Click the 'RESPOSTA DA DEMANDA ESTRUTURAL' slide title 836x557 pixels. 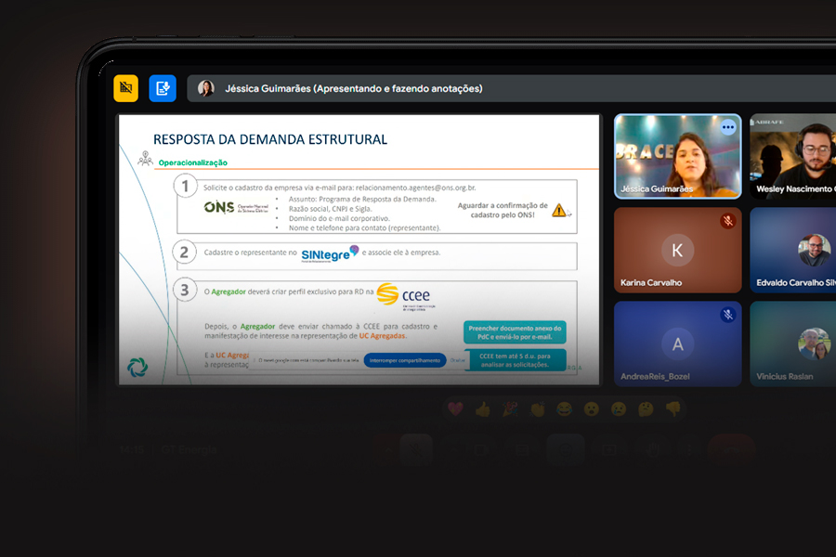(270, 139)
